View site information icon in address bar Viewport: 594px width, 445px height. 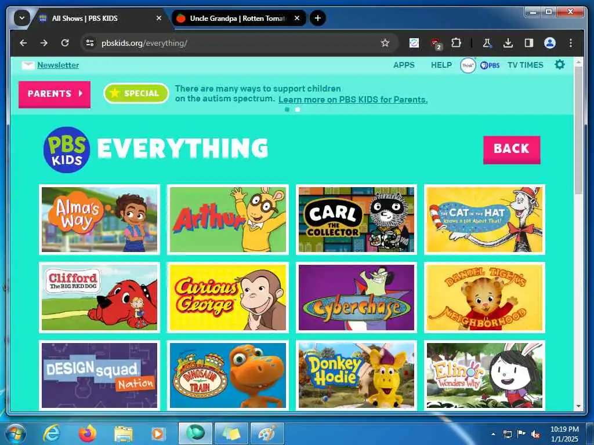point(90,43)
